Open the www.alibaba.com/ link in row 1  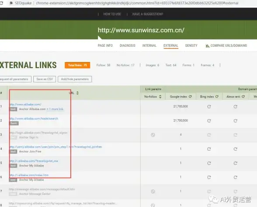[x=25, y=104]
